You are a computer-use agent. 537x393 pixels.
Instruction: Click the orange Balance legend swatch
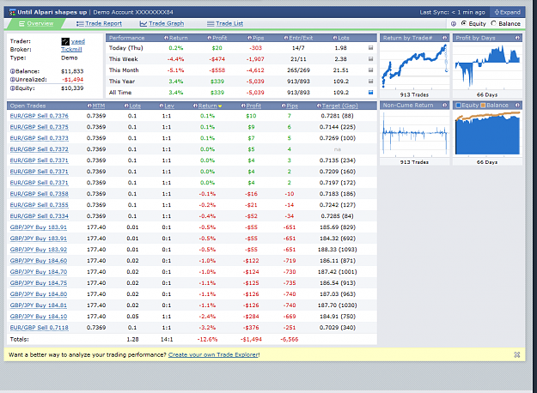tap(483, 106)
